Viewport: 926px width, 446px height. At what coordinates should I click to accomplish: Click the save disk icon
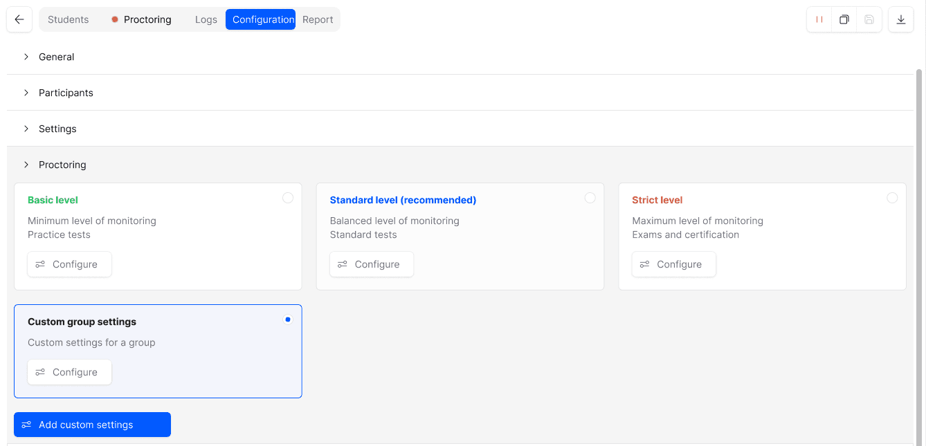tap(869, 19)
